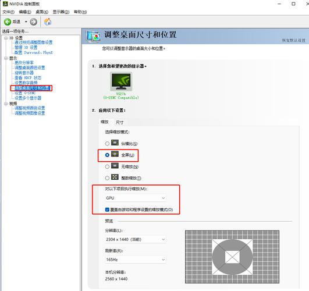Click the 无缩放 no-scaling mode icon
The height and width of the screenshot is (291, 309).
[x=115, y=166]
